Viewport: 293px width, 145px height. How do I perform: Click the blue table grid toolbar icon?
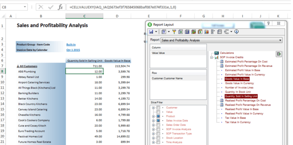point(187,32)
